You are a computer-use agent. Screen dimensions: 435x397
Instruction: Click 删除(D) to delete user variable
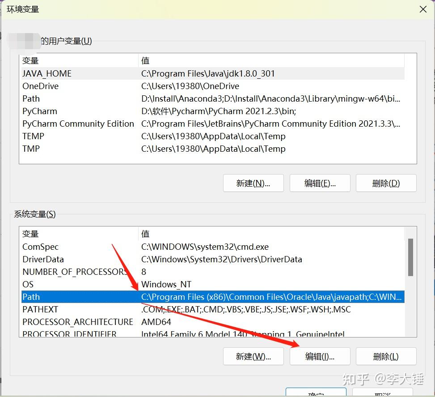pos(386,183)
